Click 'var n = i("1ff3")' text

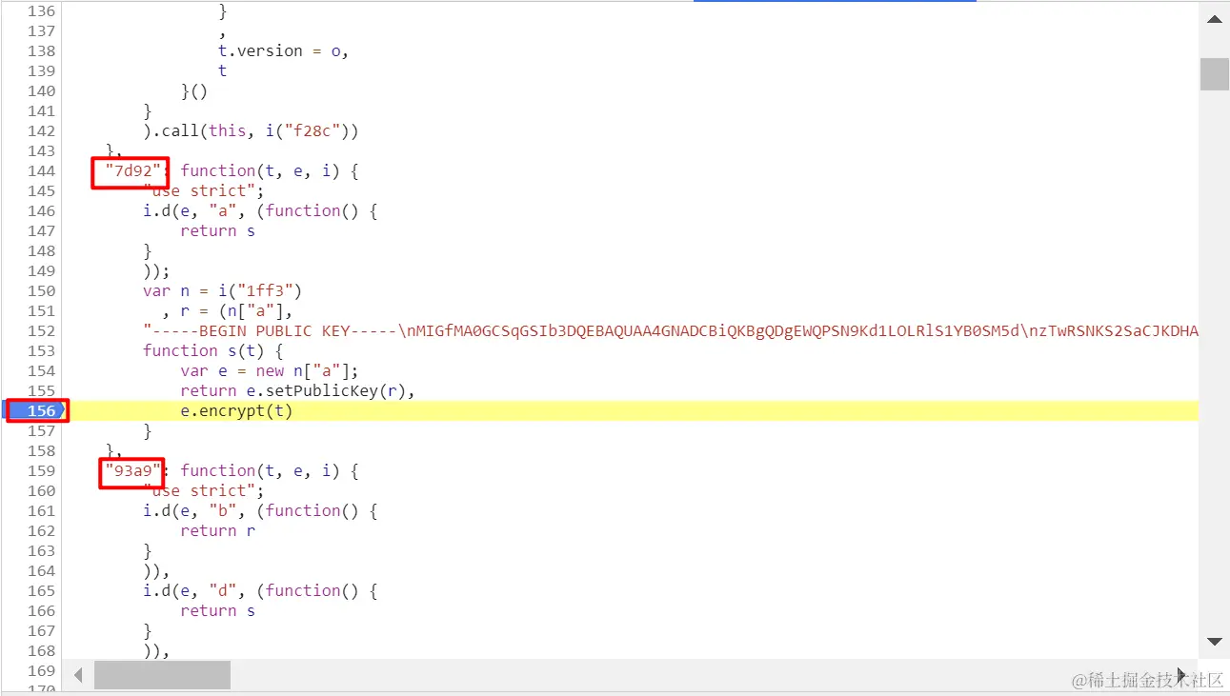click(223, 290)
